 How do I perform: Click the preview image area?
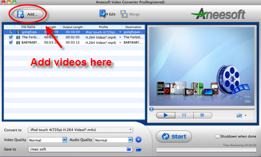pos(202,66)
